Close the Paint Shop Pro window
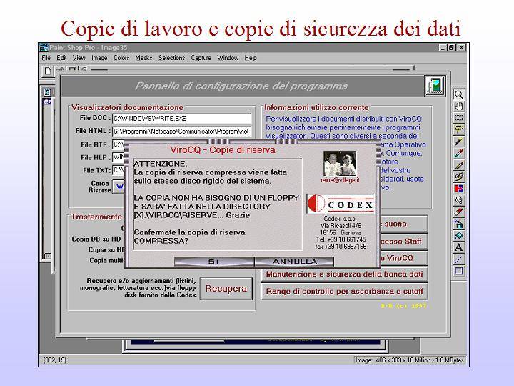 point(461,48)
